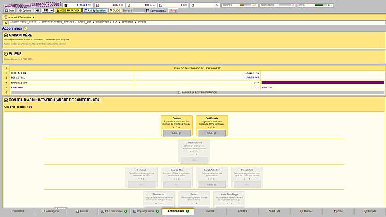Click the PSE counter icon

161,5
